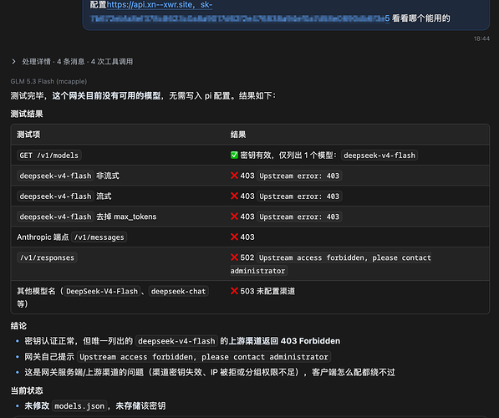Click the deepseek-chat model name chip
Viewport: 499px width, 418px height.
178,291
